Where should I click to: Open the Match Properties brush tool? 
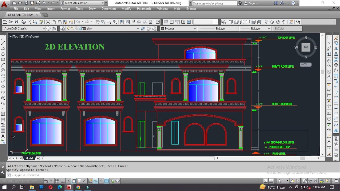[x=65, y=22]
